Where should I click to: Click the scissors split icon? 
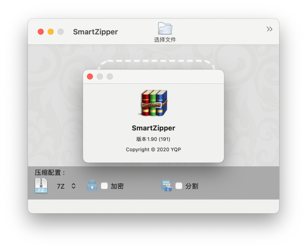point(166,185)
